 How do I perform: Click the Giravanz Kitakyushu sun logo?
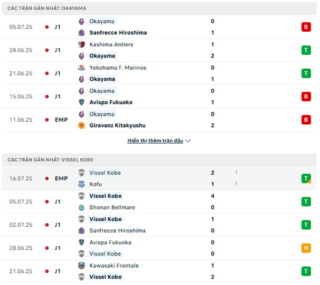(x=82, y=126)
